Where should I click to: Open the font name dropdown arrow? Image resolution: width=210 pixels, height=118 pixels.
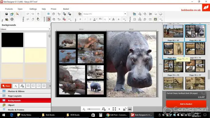(x=125, y=14)
